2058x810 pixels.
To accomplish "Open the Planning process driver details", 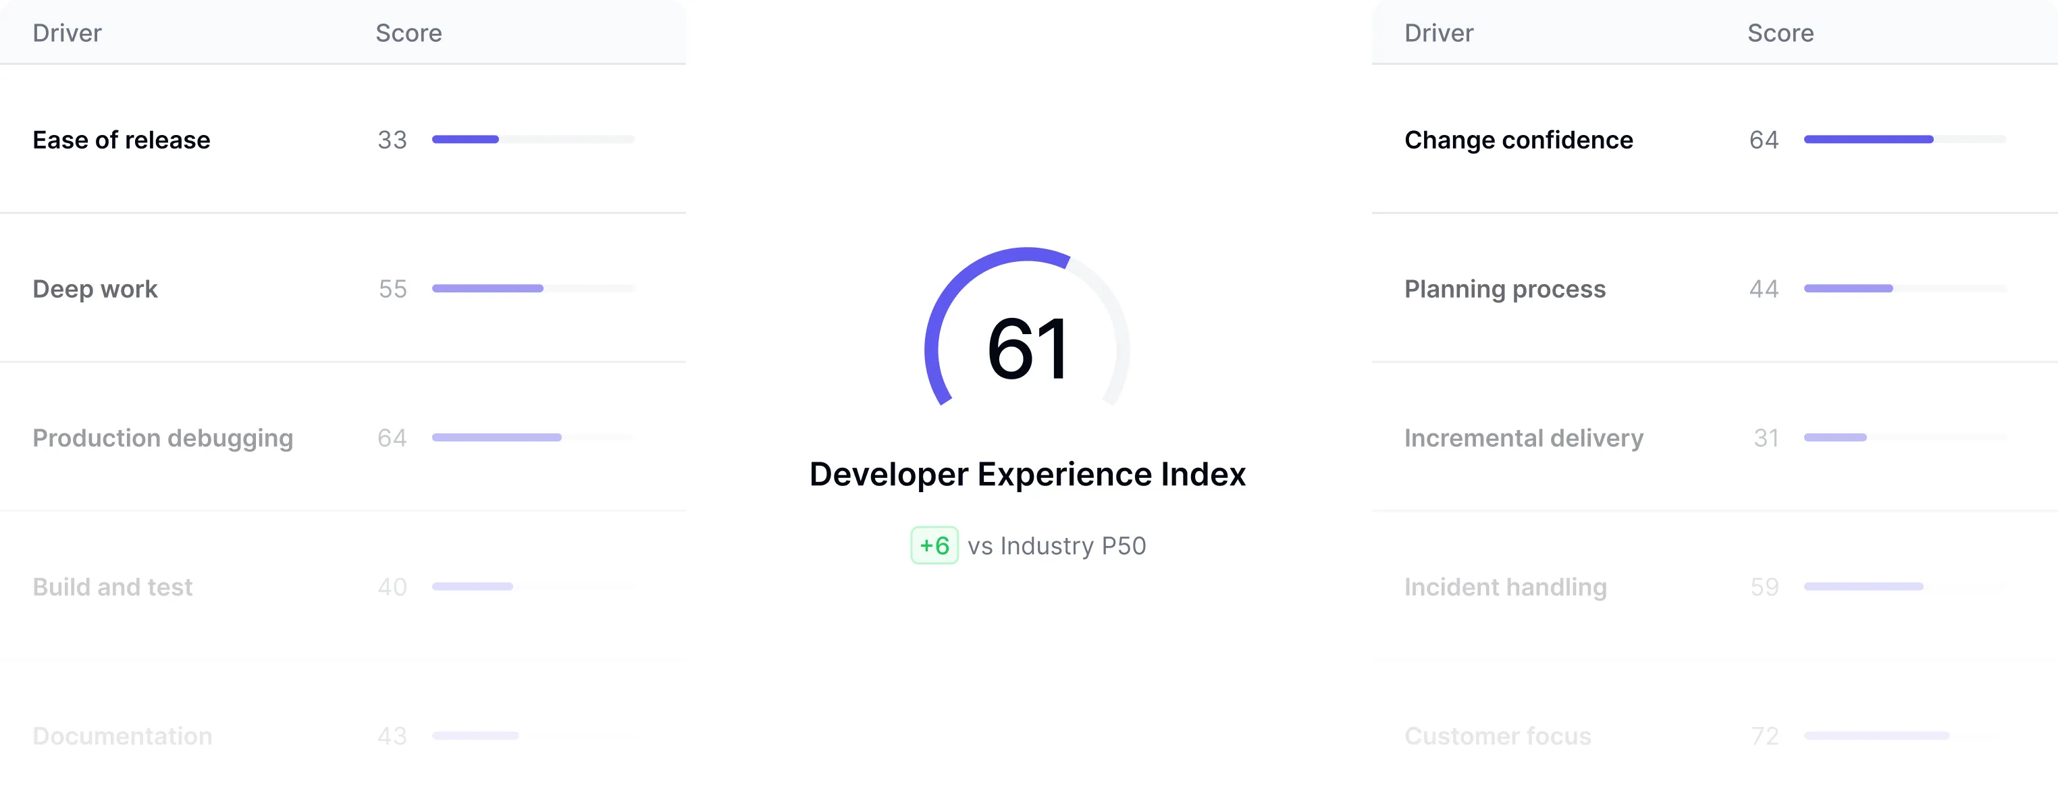I will click(x=1504, y=289).
